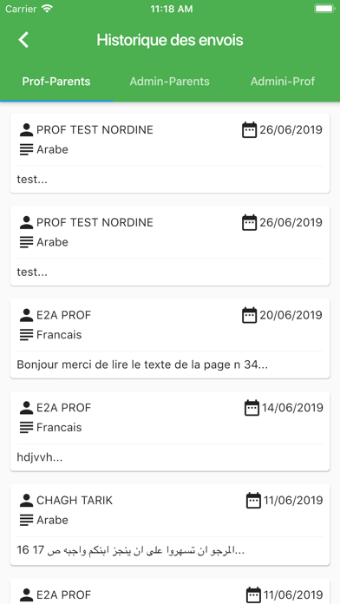This screenshot has height=604, width=340.
Task: Click person icon of first PROF TEST NORDINE card
Action: [26, 130]
